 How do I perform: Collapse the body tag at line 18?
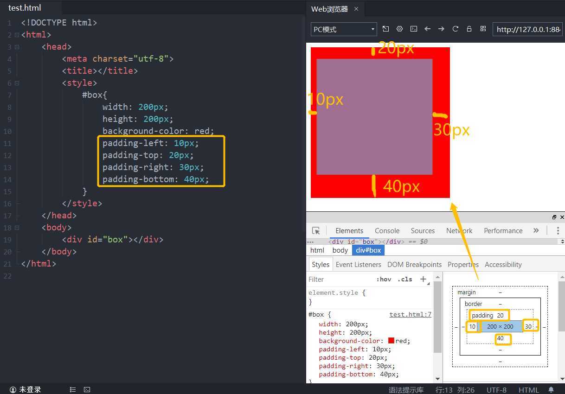17,228
